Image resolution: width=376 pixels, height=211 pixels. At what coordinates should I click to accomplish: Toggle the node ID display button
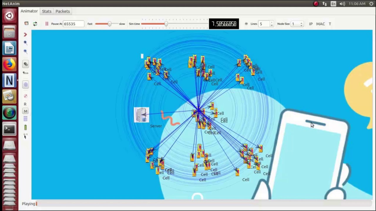26,64
